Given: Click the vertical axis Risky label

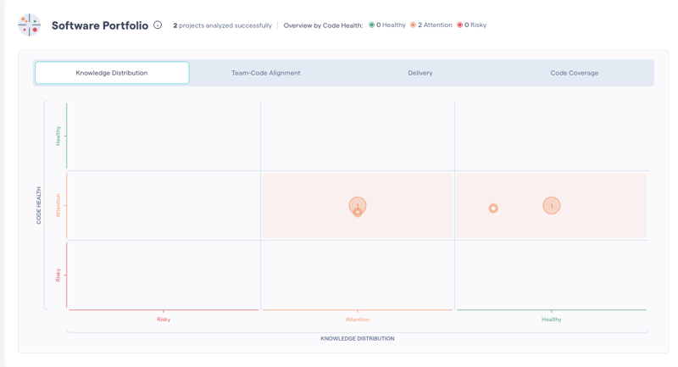Looking at the screenshot, I should click(58, 275).
